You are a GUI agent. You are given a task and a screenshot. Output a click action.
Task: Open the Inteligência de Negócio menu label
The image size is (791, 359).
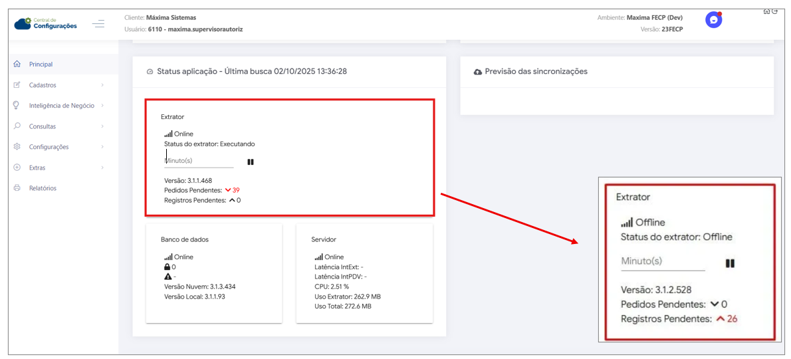click(62, 106)
